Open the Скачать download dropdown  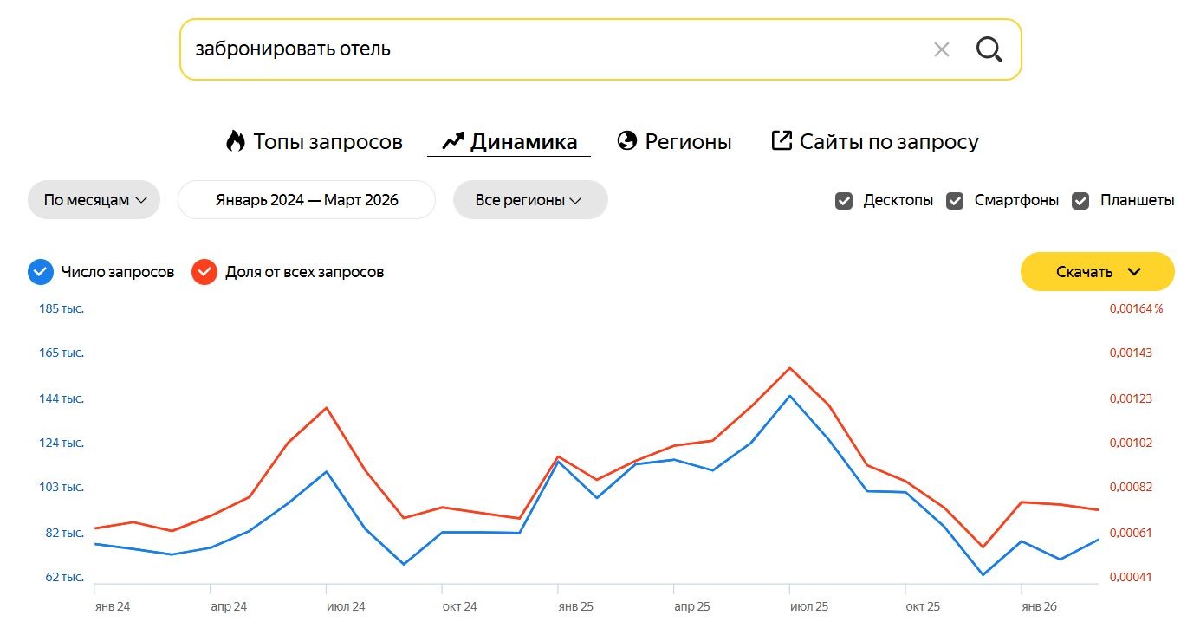pyautogui.click(x=1098, y=272)
